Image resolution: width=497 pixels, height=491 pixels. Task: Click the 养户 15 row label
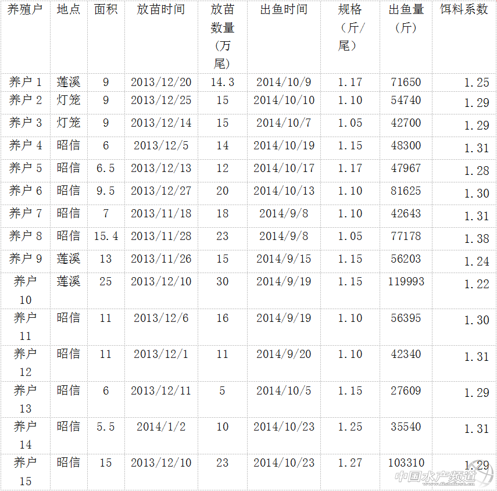pyautogui.click(x=25, y=471)
